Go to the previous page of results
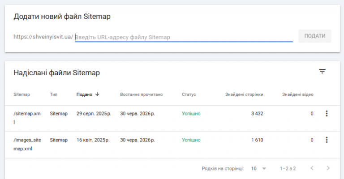Viewport: 344px width, 179px height. click(x=312, y=168)
